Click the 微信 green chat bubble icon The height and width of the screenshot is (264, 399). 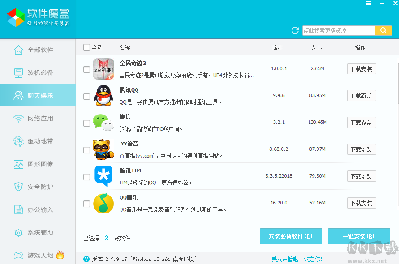coord(103,123)
